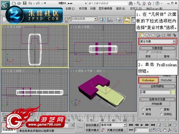The height and width of the screenshot is (134, 179).
Task: Click the ProCutter button
Action: click(x=166, y=80)
